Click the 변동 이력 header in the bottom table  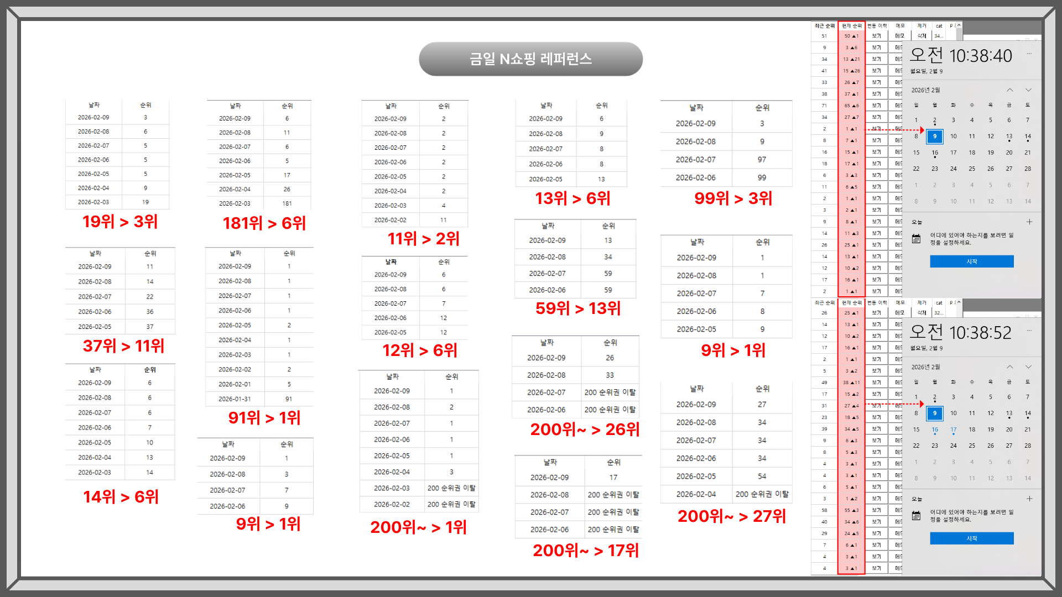(877, 303)
